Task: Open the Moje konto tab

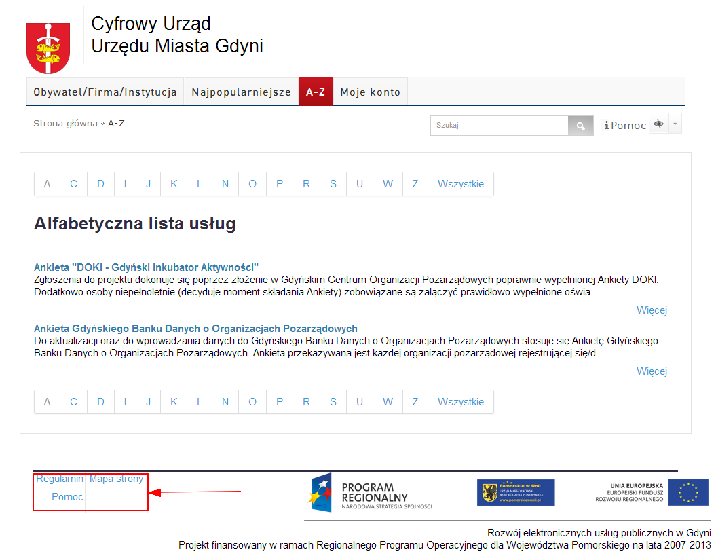Action: (x=370, y=92)
